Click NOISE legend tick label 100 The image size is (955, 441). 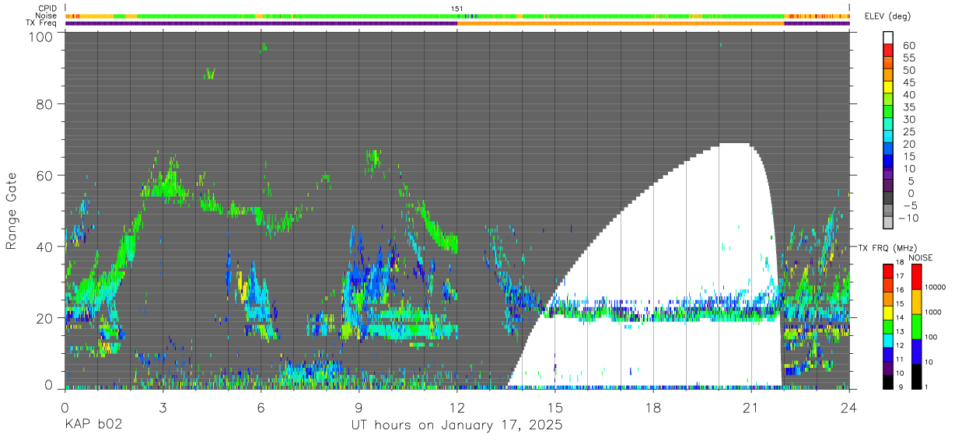coord(931,337)
